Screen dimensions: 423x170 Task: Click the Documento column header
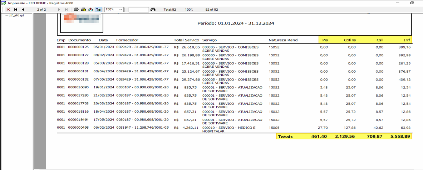tap(80, 40)
